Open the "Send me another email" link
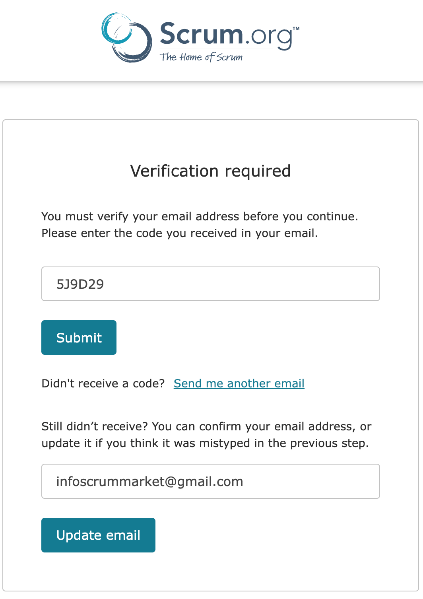 [239, 383]
